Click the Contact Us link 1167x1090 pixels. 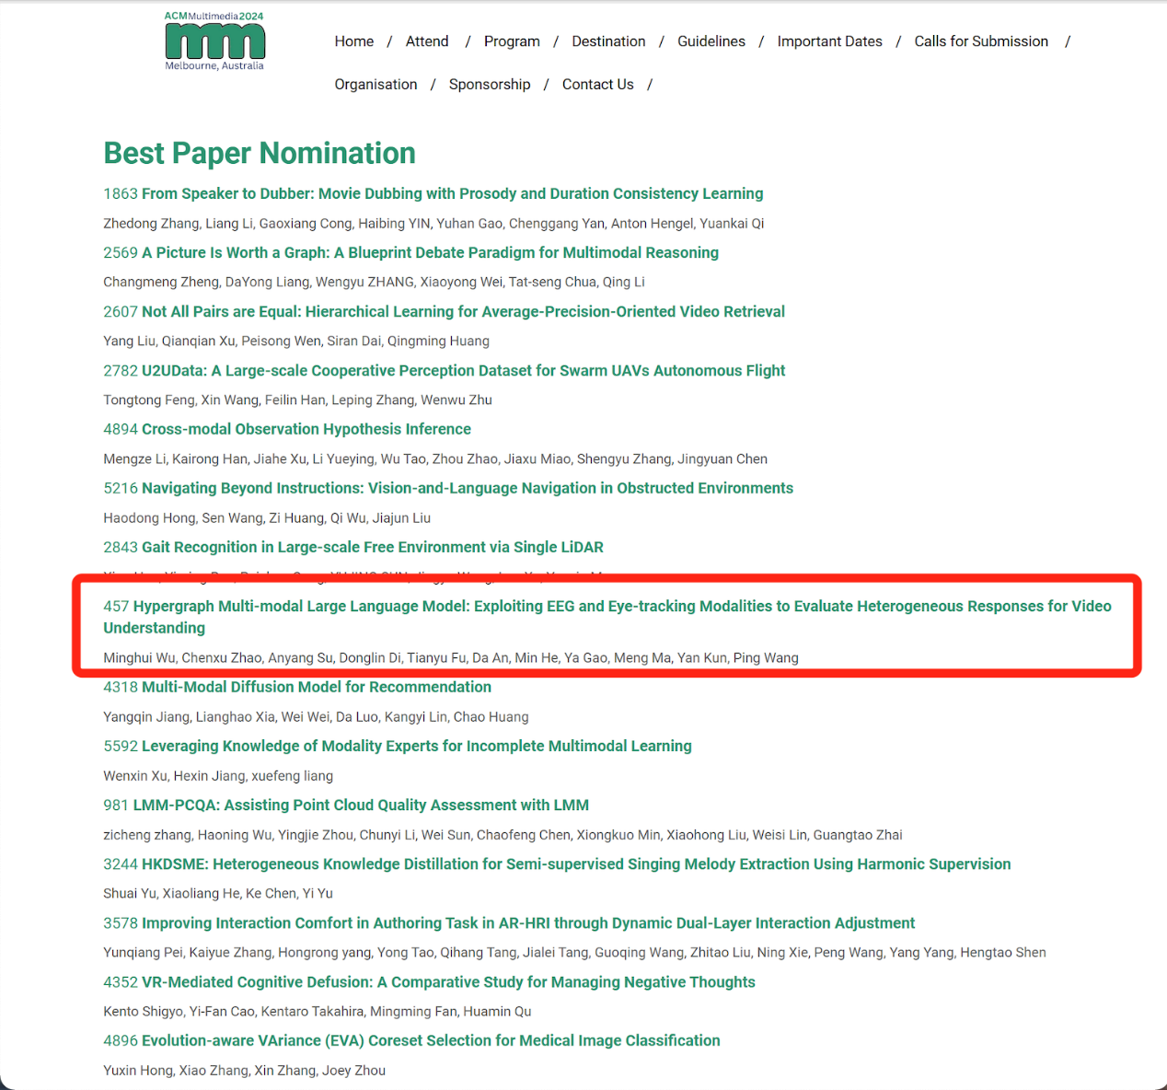click(x=597, y=85)
